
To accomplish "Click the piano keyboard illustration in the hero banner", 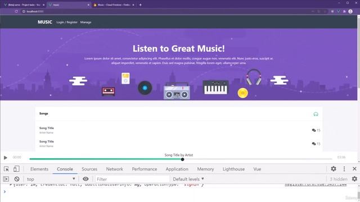I will click(x=215, y=87).
